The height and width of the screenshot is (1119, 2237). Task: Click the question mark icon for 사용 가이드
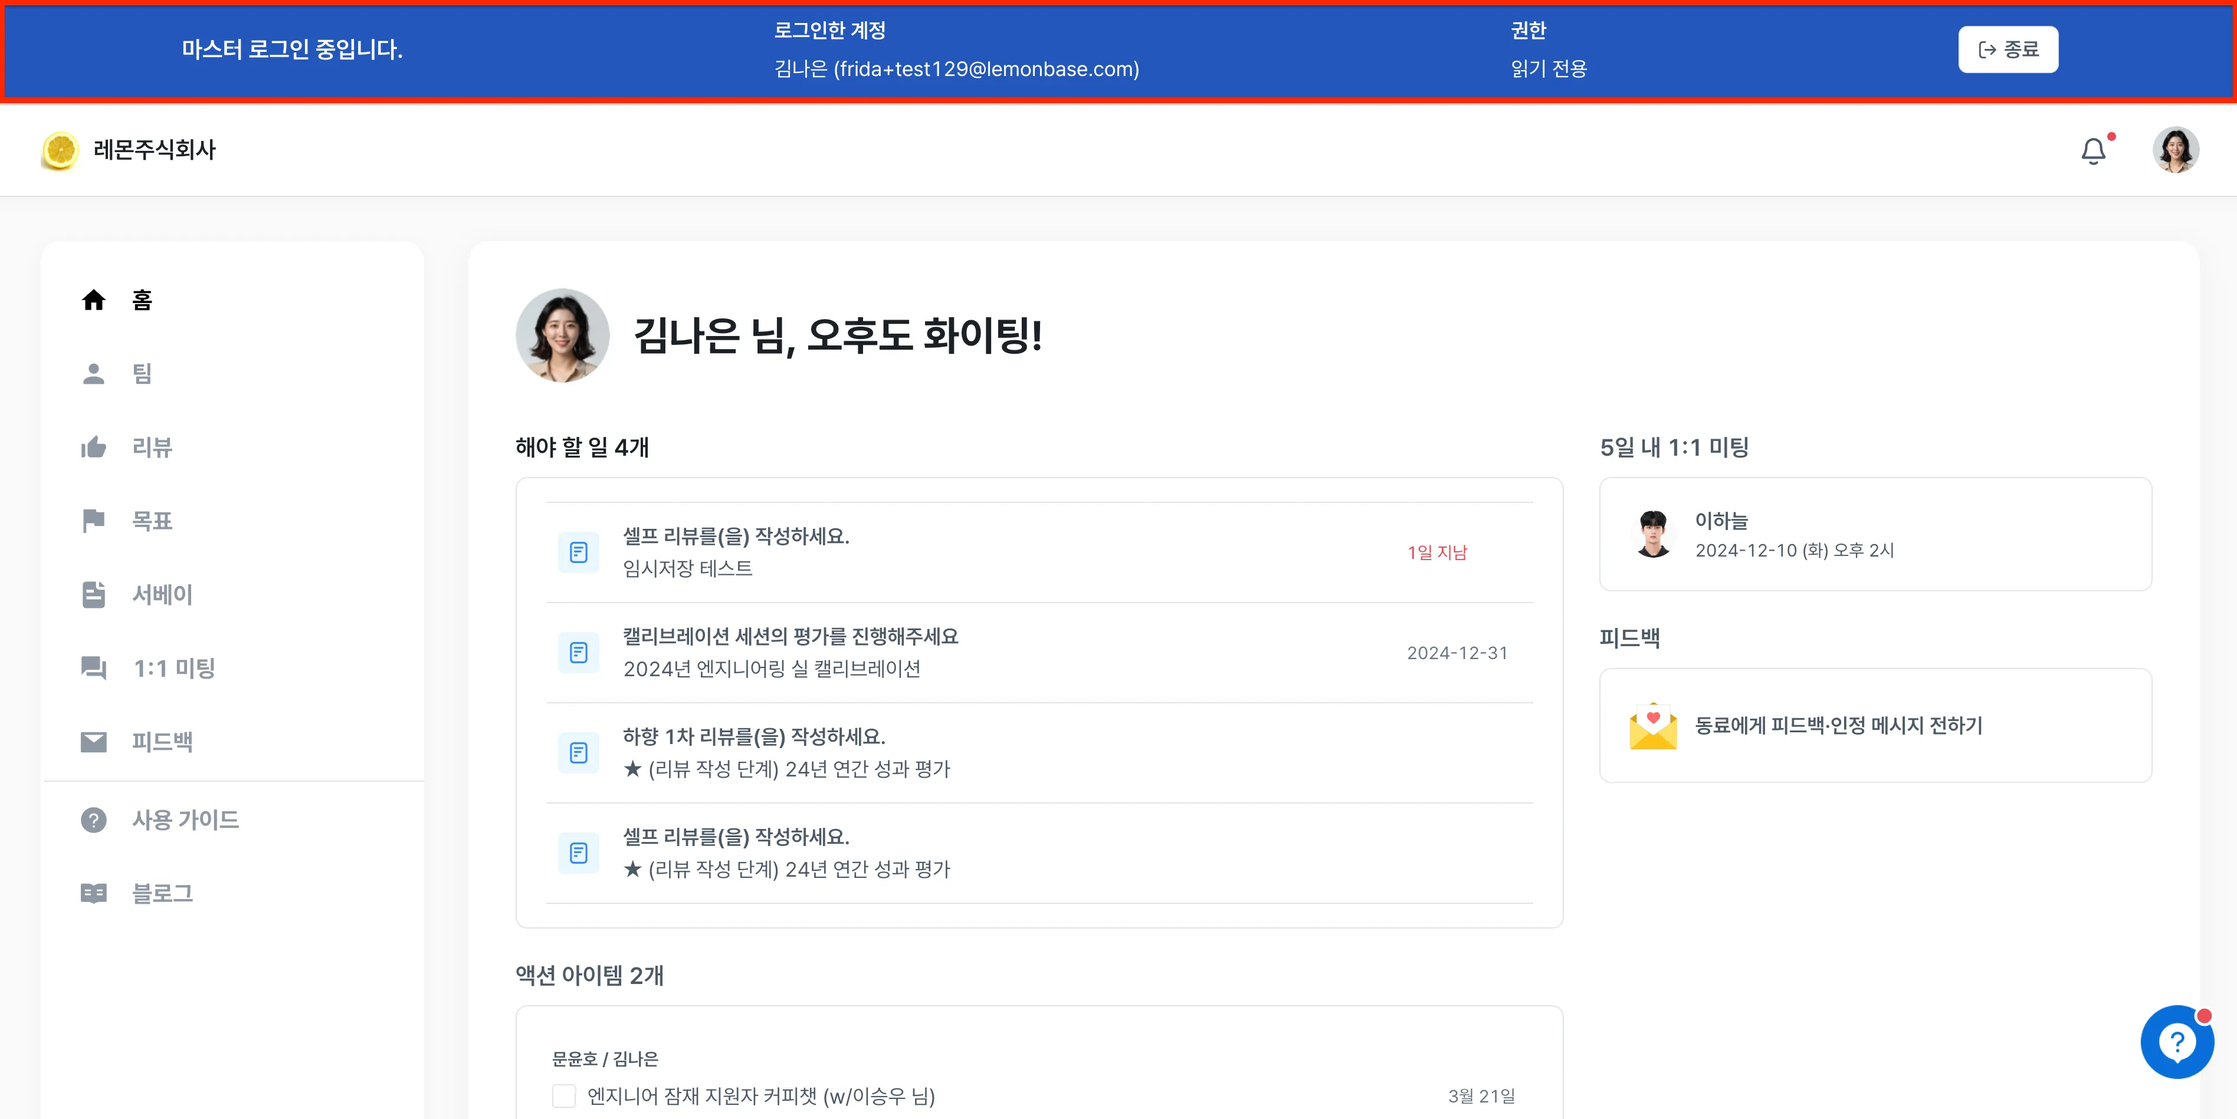click(x=94, y=819)
